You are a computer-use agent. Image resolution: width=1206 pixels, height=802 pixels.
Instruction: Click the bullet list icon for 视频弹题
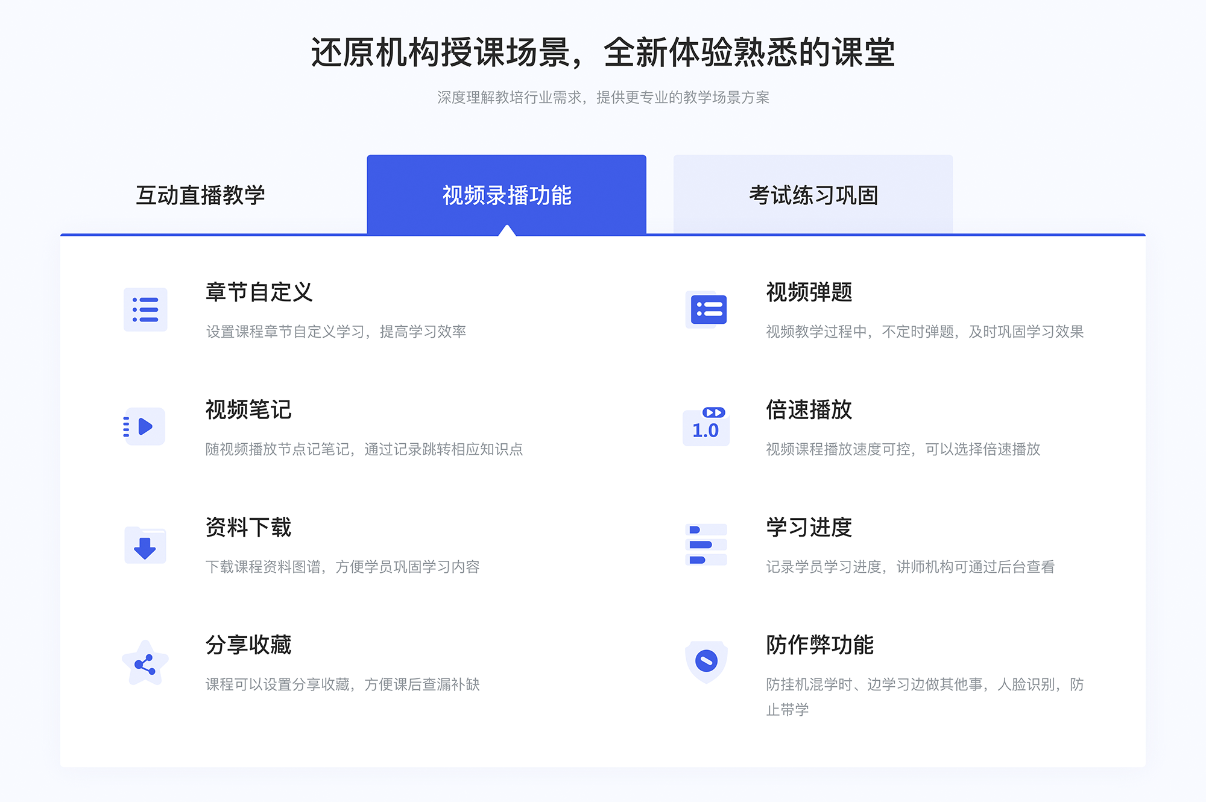pyautogui.click(x=707, y=312)
